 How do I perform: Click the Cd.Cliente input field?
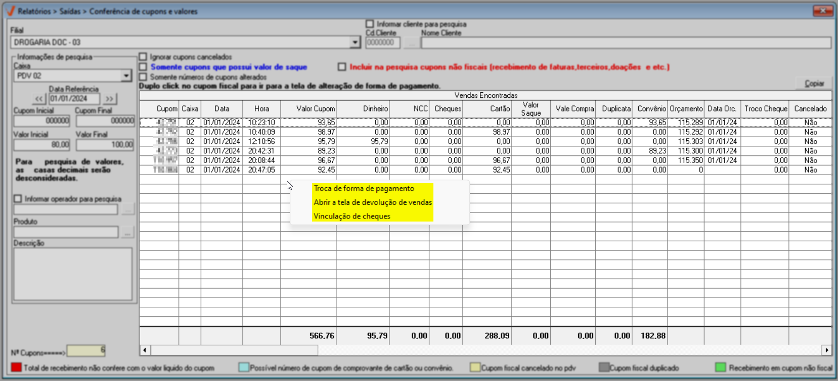(x=383, y=43)
